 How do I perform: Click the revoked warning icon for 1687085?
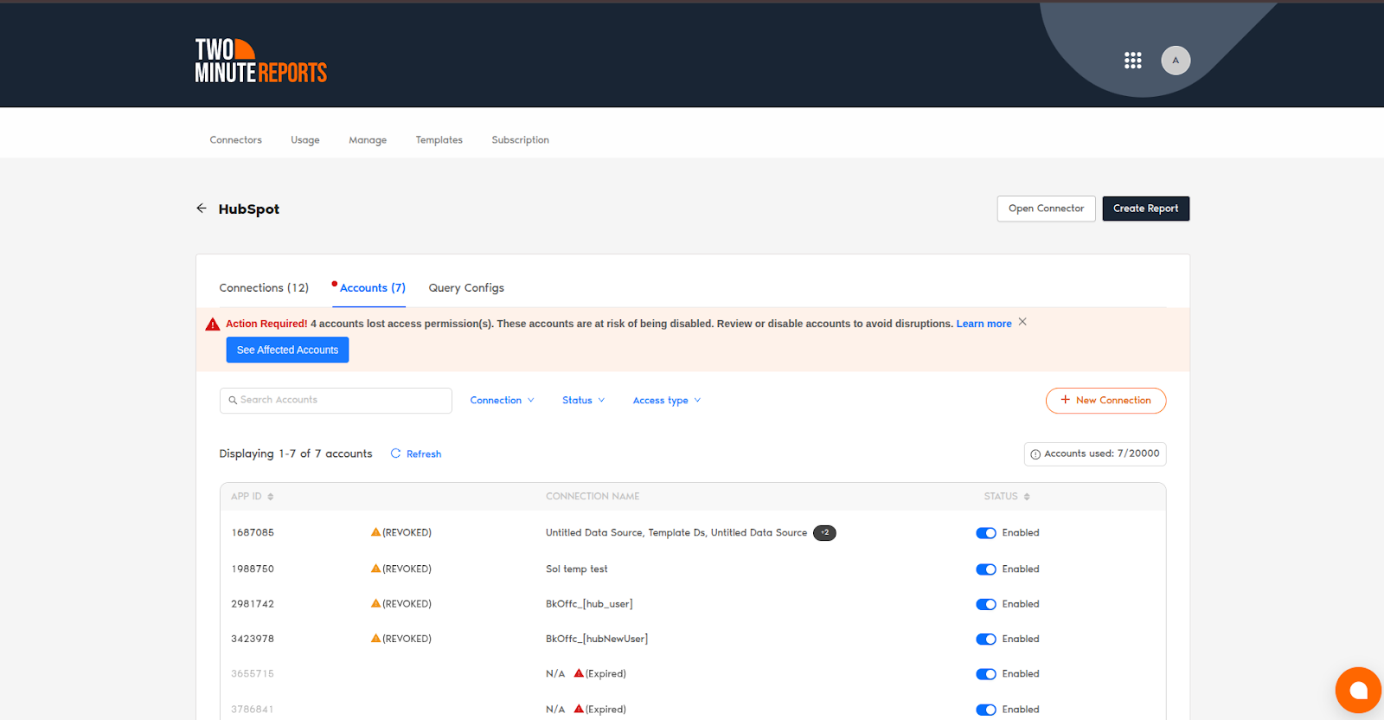[375, 532]
